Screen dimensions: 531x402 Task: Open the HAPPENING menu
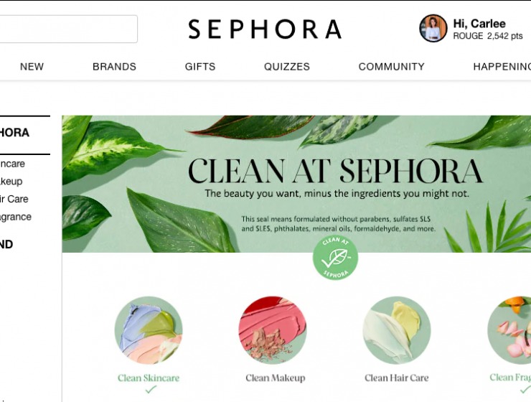(x=502, y=67)
